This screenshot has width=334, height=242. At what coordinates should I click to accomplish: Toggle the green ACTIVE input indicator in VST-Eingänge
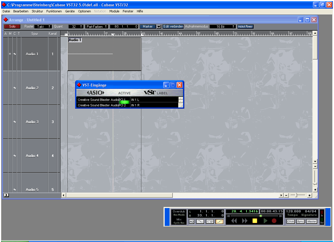coord(124,102)
